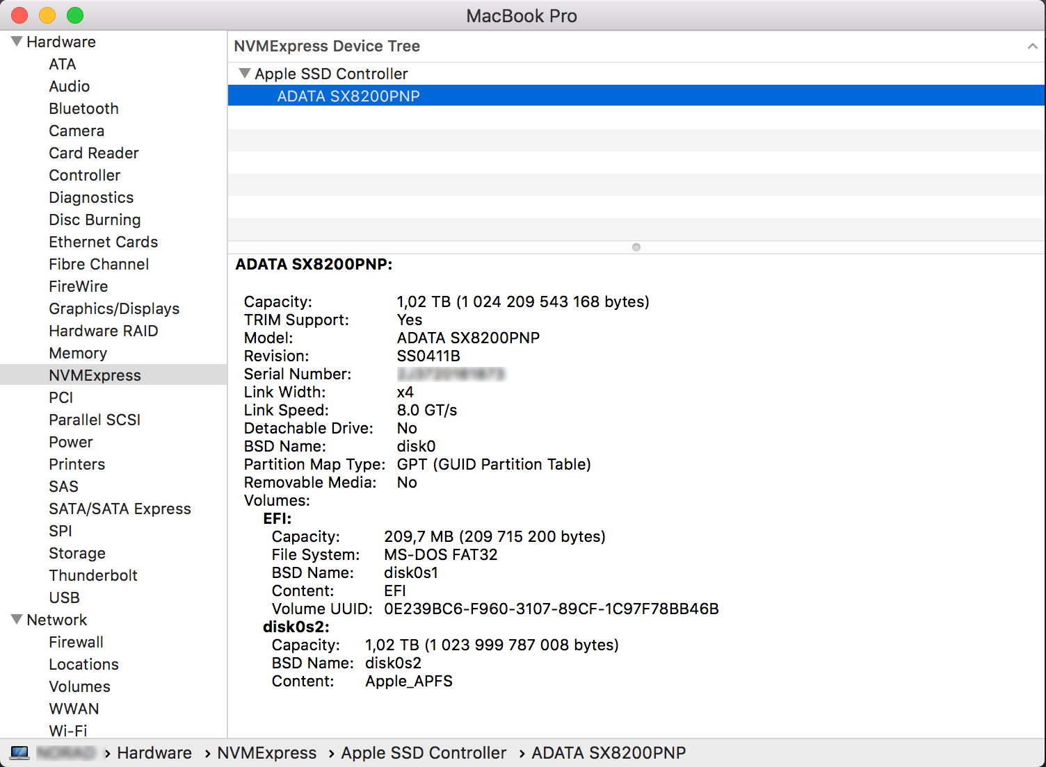Click Apple SSD Controller in the breadcrumb path
Screen dimensions: 1046x767
[x=424, y=752]
